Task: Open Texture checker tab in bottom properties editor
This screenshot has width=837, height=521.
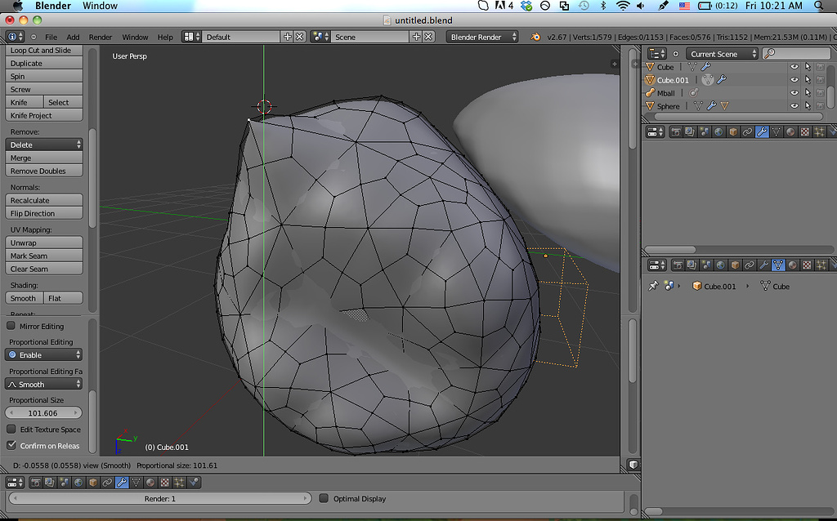Action: pos(165,483)
